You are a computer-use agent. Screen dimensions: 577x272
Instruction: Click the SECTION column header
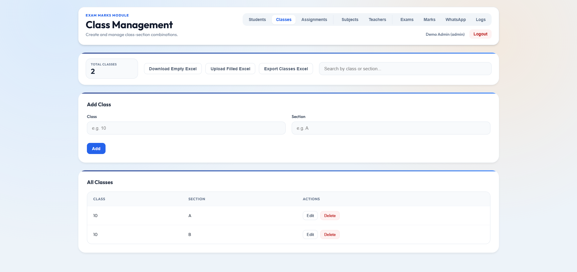tap(197, 199)
